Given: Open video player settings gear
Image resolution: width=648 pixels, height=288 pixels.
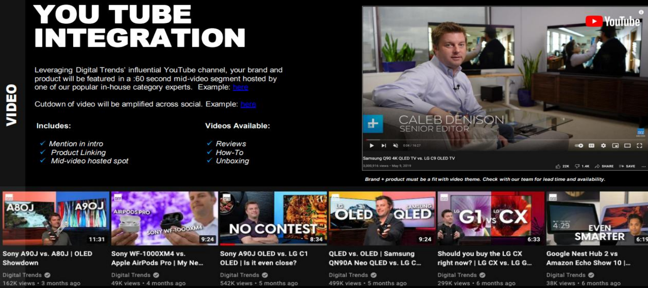Looking at the screenshot, I should (x=603, y=145).
